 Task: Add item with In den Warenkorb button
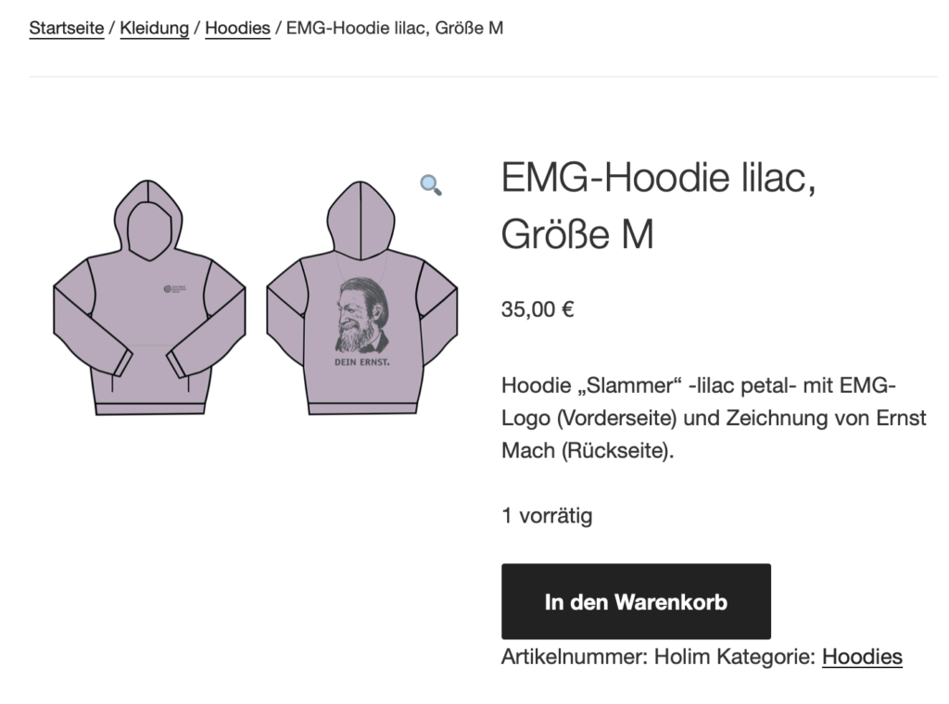[x=636, y=602]
